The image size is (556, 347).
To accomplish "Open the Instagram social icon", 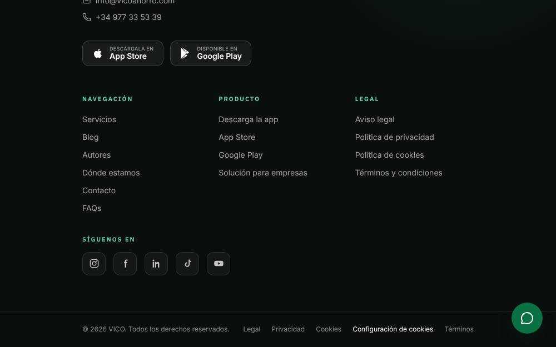I will 94,263.
